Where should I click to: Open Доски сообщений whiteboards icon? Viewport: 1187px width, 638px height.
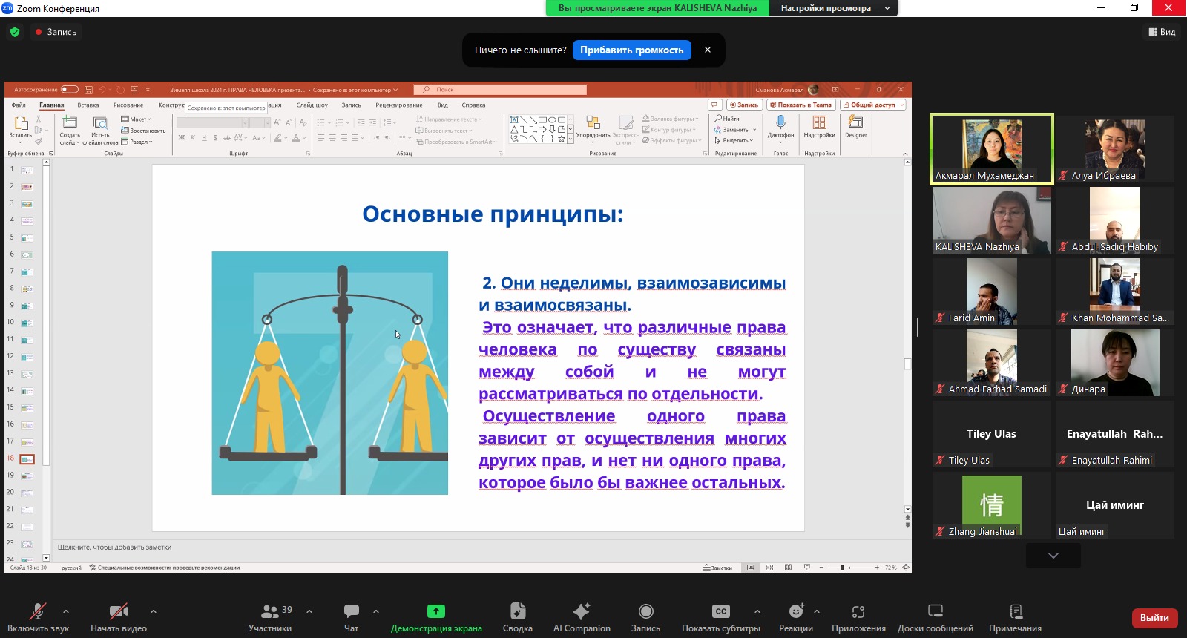936,611
